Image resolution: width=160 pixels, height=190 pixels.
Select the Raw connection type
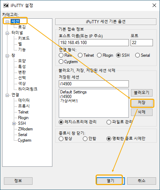coord(61,55)
